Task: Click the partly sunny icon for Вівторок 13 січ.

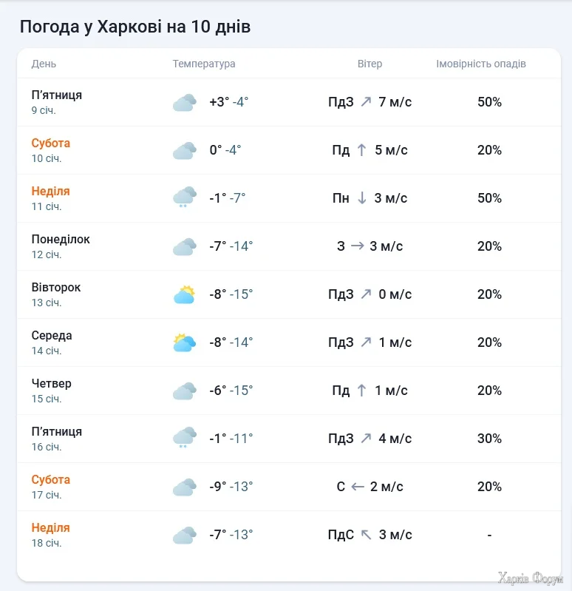Action: pos(184,295)
